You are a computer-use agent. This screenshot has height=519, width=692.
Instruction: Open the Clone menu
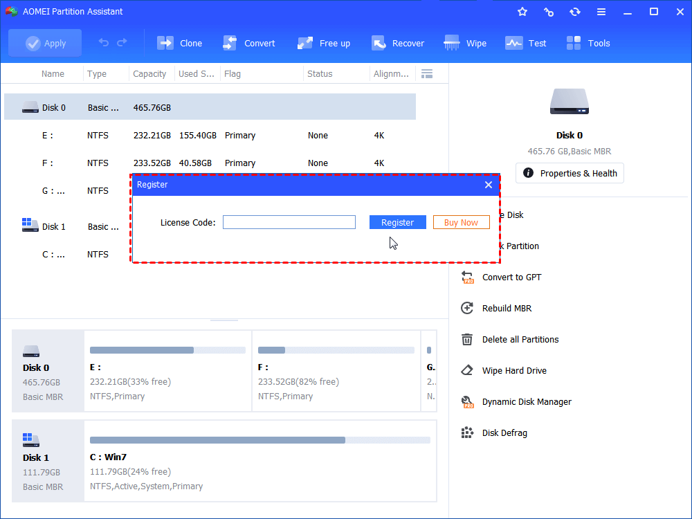(x=180, y=43)
